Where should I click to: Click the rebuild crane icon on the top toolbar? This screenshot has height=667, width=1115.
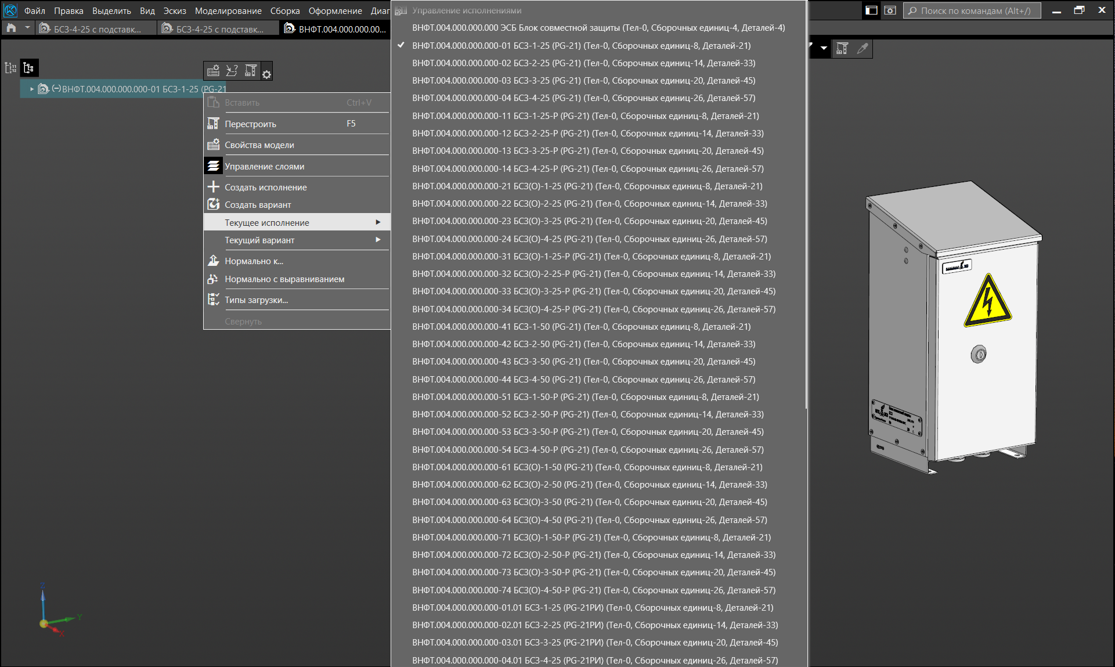(842, 49)
